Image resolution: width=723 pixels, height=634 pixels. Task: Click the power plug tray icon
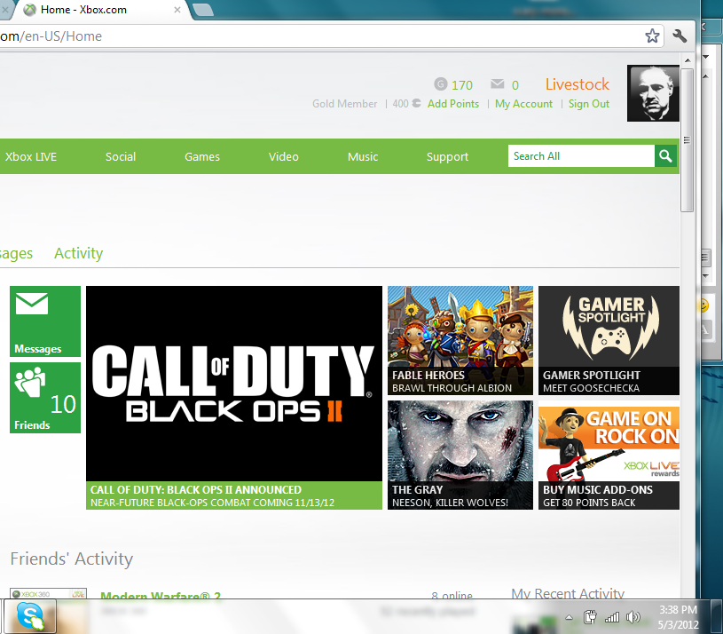click(590, 617)
